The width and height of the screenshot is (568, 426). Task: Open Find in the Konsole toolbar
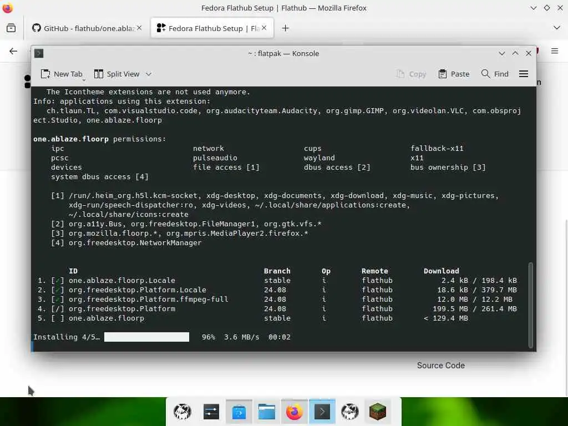495,74
